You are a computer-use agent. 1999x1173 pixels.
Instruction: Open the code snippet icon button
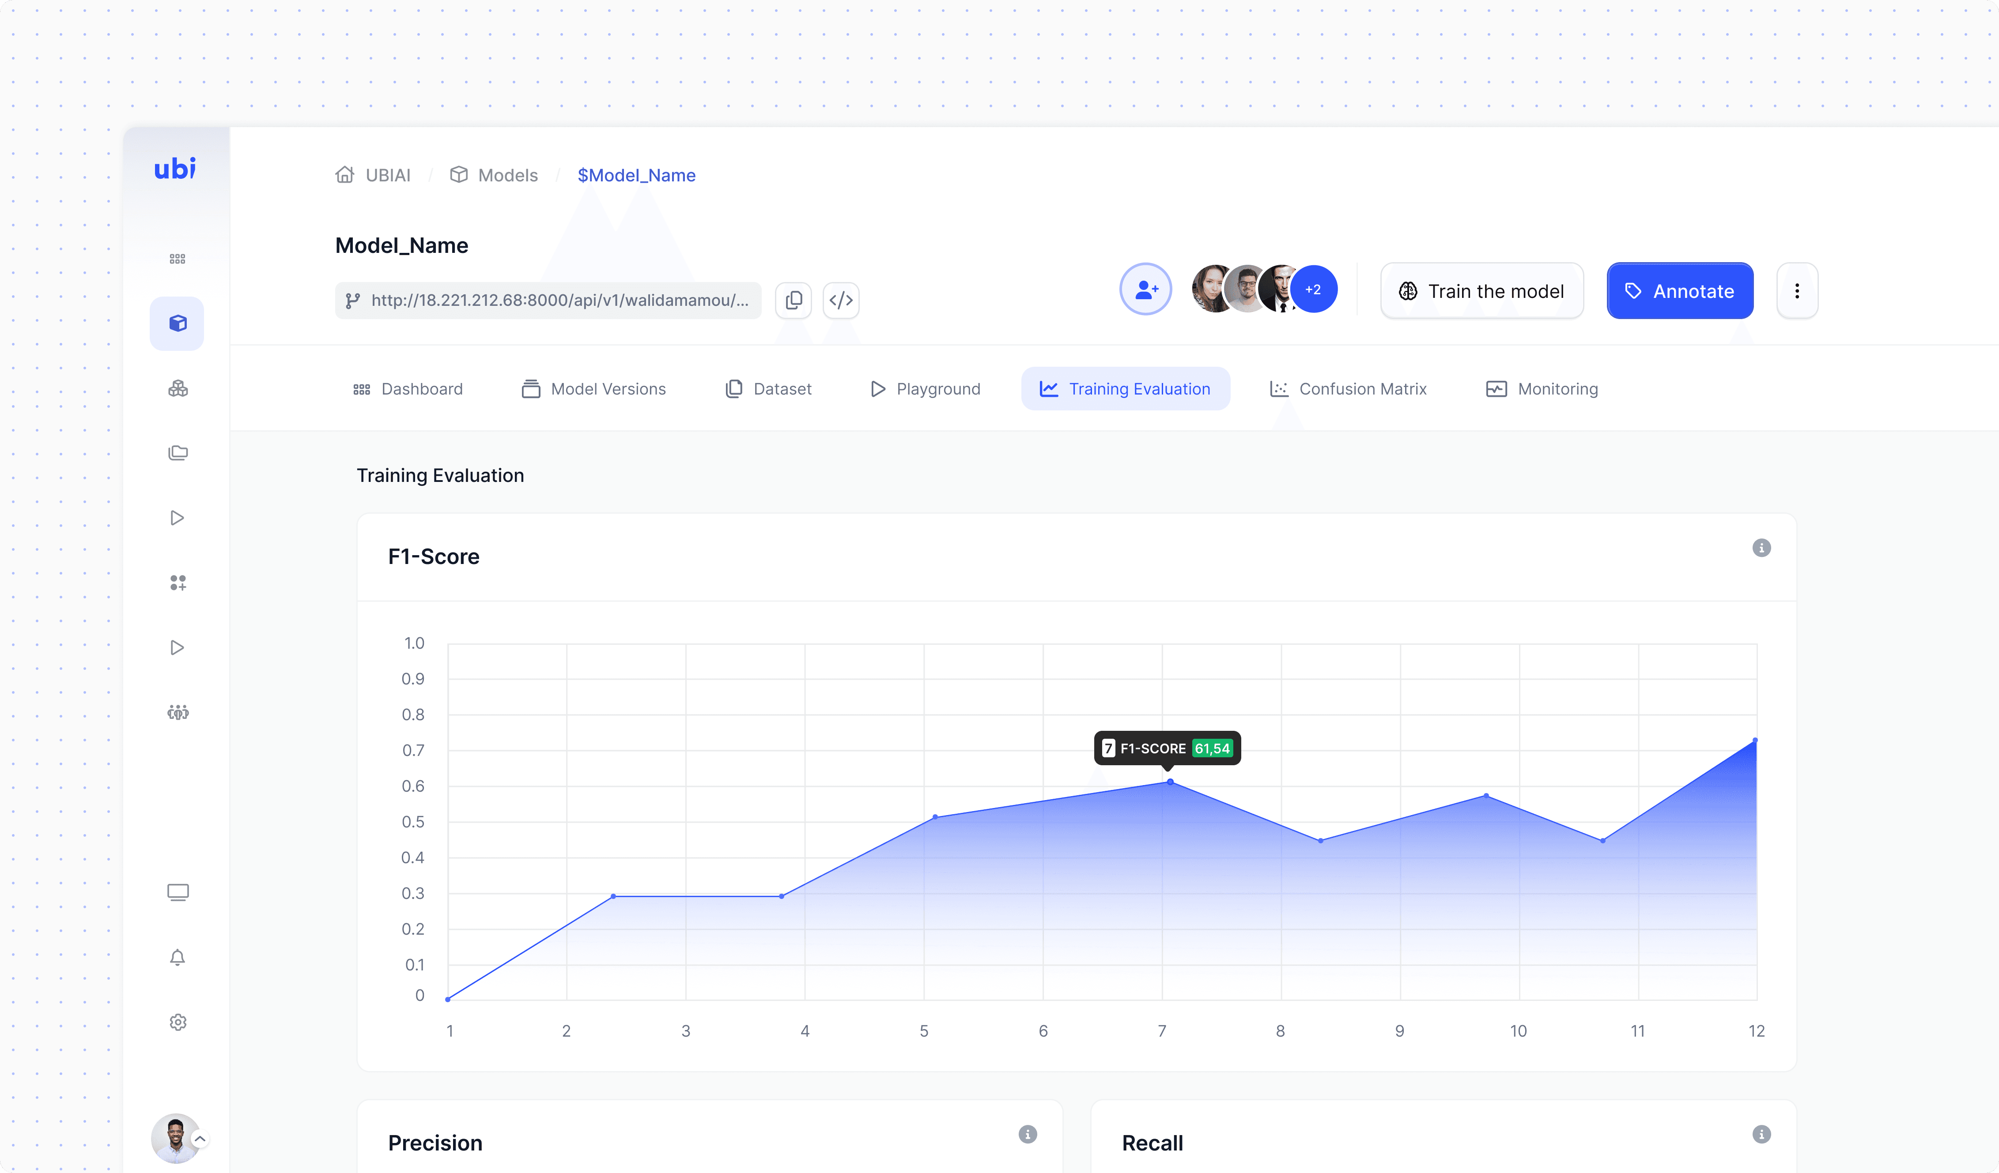point(841,301)
